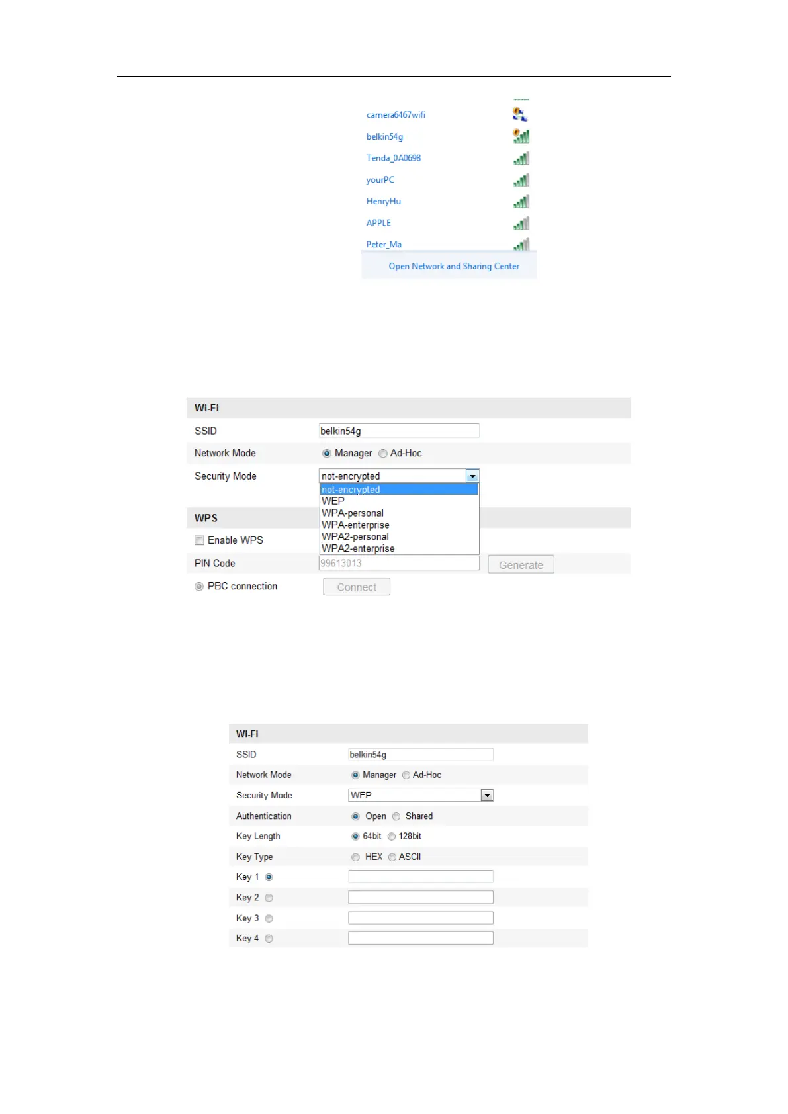Select Peter_Ma network entry

[384, 245]
